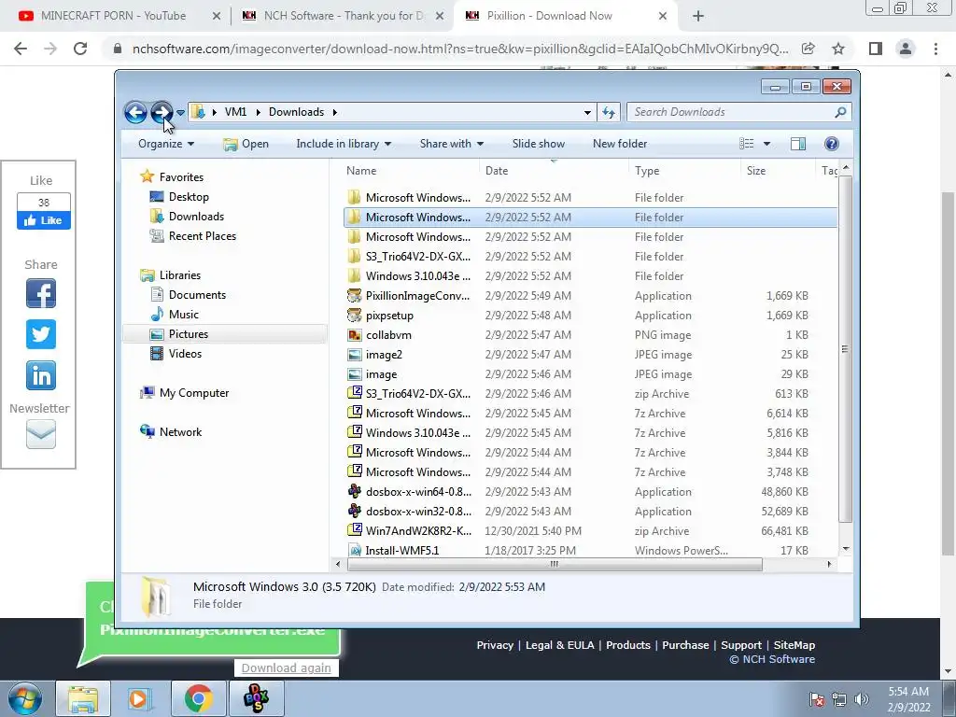
Task: Share page on LinkedIn icon
Action: click(41, 375)
